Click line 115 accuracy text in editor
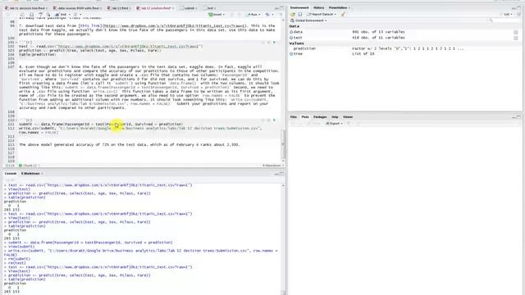This screenshot has width=525, height=295. click(130, 145)
